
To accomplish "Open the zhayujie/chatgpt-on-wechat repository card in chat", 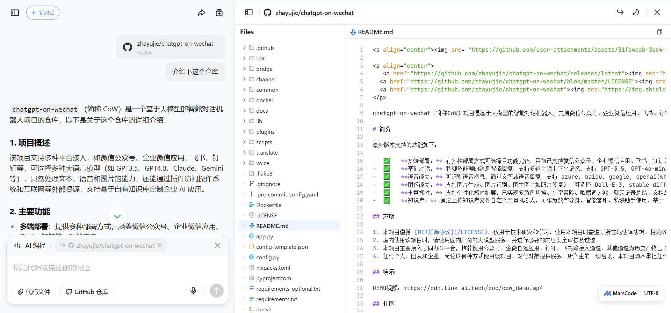I will 171,47.
